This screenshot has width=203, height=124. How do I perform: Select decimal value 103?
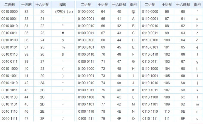click(x=167, y=61)
